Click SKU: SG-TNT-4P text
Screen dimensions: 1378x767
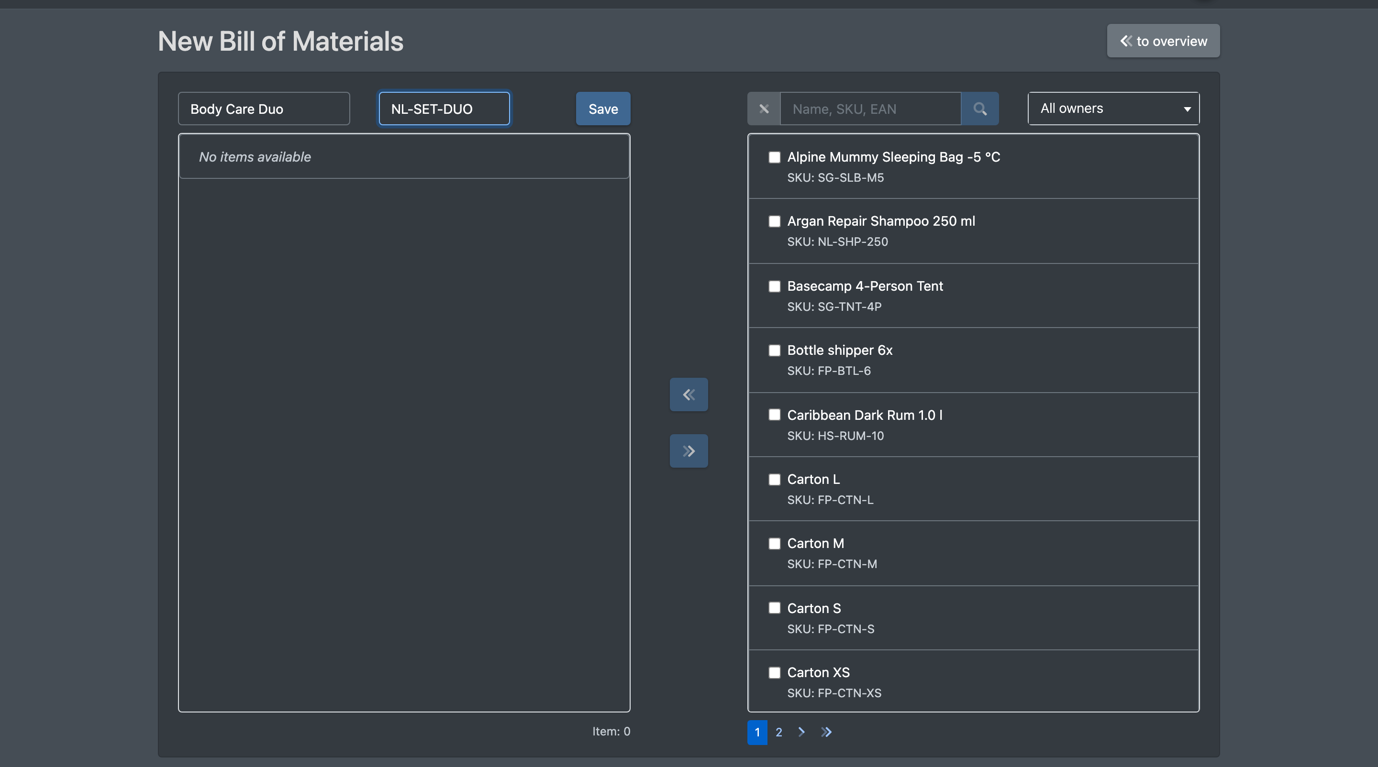(834, 307)
